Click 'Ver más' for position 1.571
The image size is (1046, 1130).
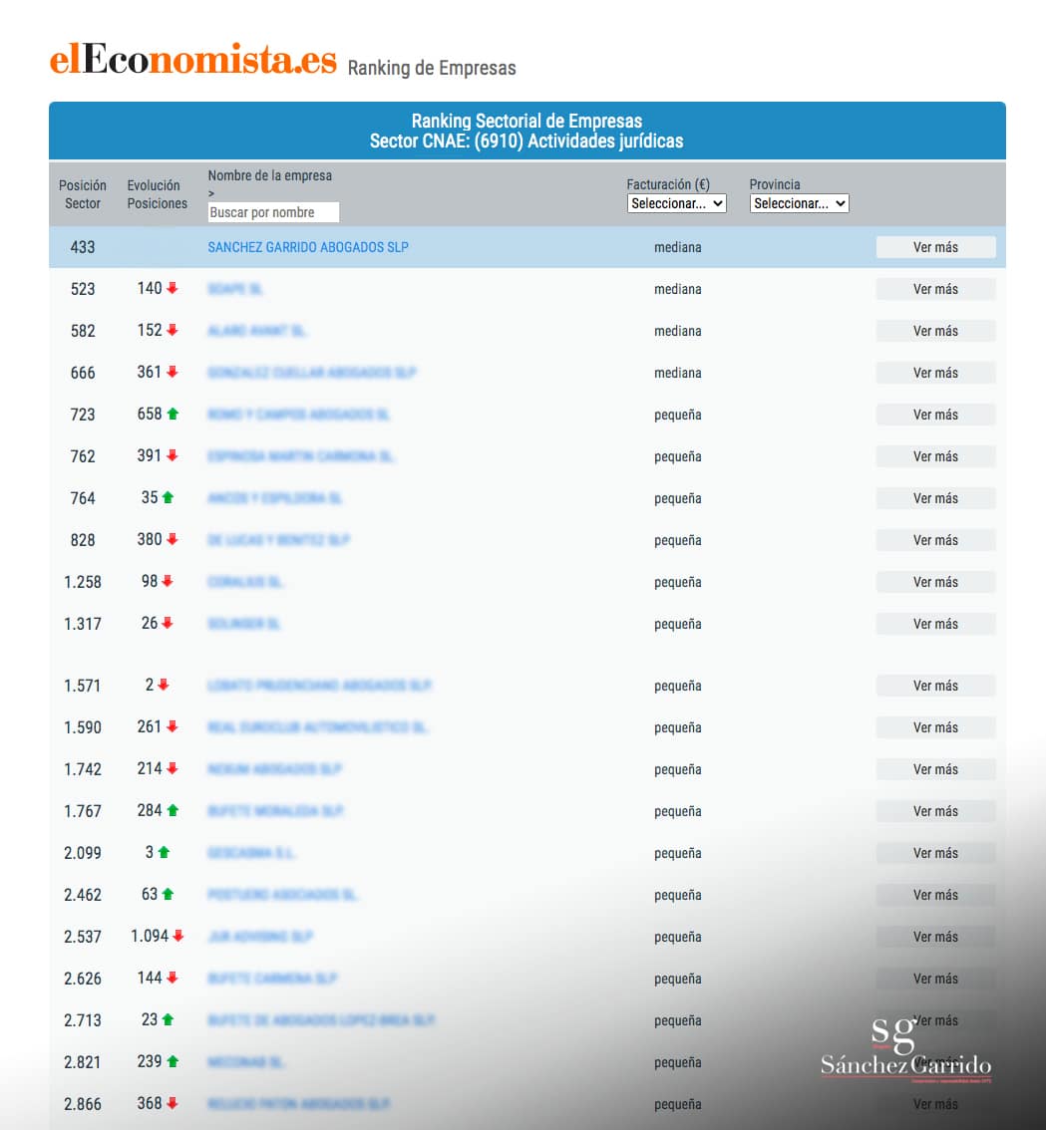(935, 686)
